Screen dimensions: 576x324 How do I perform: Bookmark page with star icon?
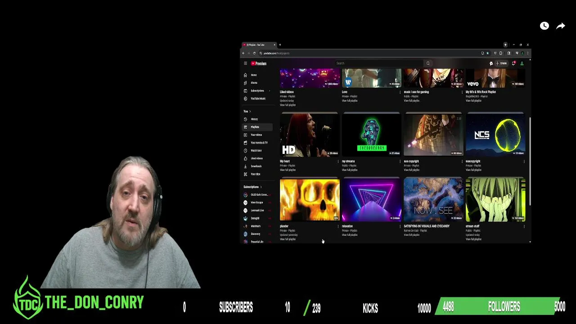tap(487, 53)
